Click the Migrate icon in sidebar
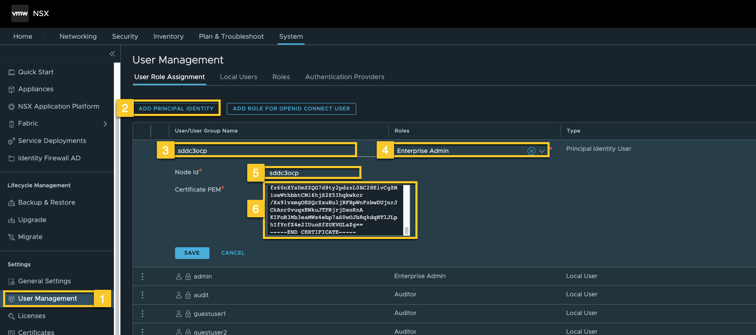 click(x=12, y=237)
